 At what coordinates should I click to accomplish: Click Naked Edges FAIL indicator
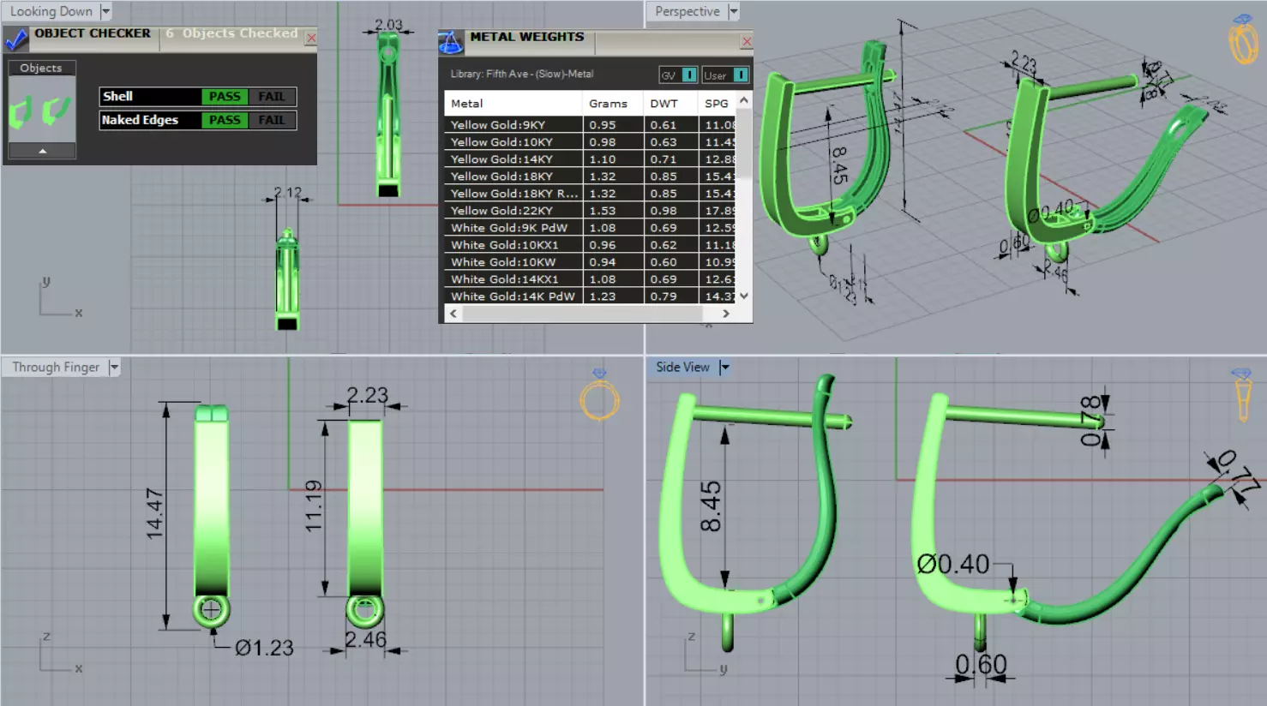272,120
